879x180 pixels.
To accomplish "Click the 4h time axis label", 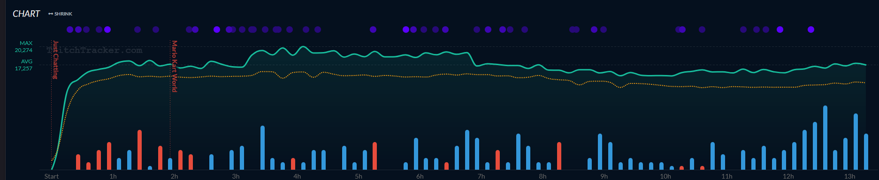I will click(297, 176).
